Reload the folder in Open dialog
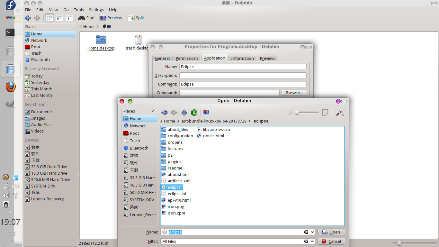 pyautogui.click(x=194, y=112)
